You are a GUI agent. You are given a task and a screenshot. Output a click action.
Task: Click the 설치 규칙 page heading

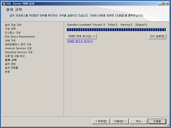point(14,10)
